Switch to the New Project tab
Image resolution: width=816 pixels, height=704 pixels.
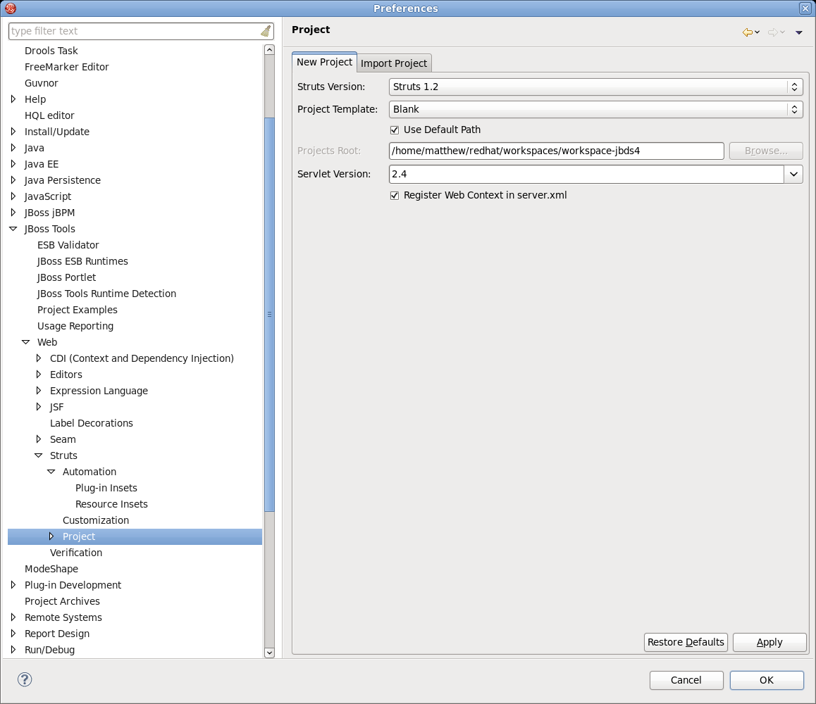324,62
